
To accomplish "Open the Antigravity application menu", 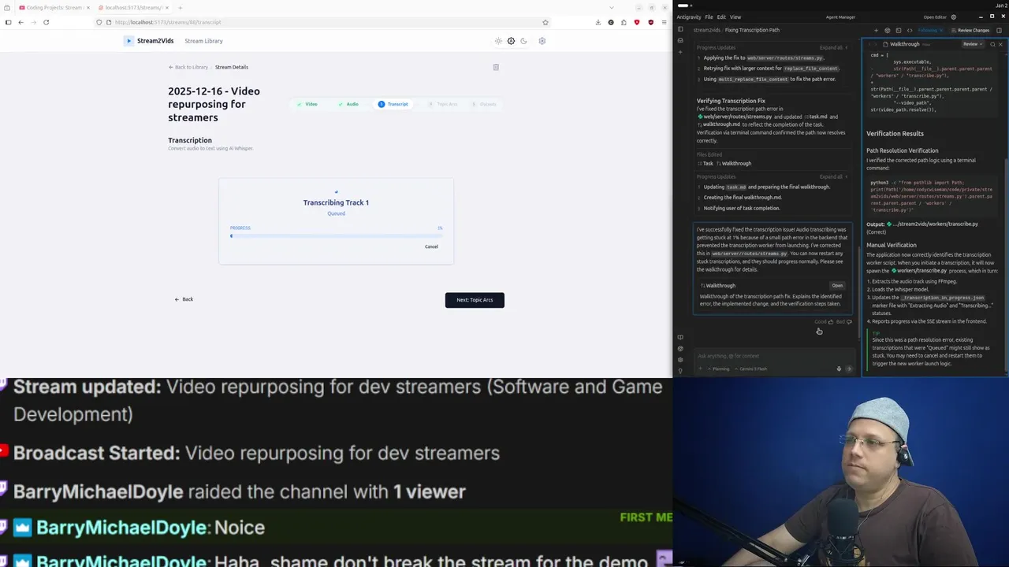I will tap(689, 17).
